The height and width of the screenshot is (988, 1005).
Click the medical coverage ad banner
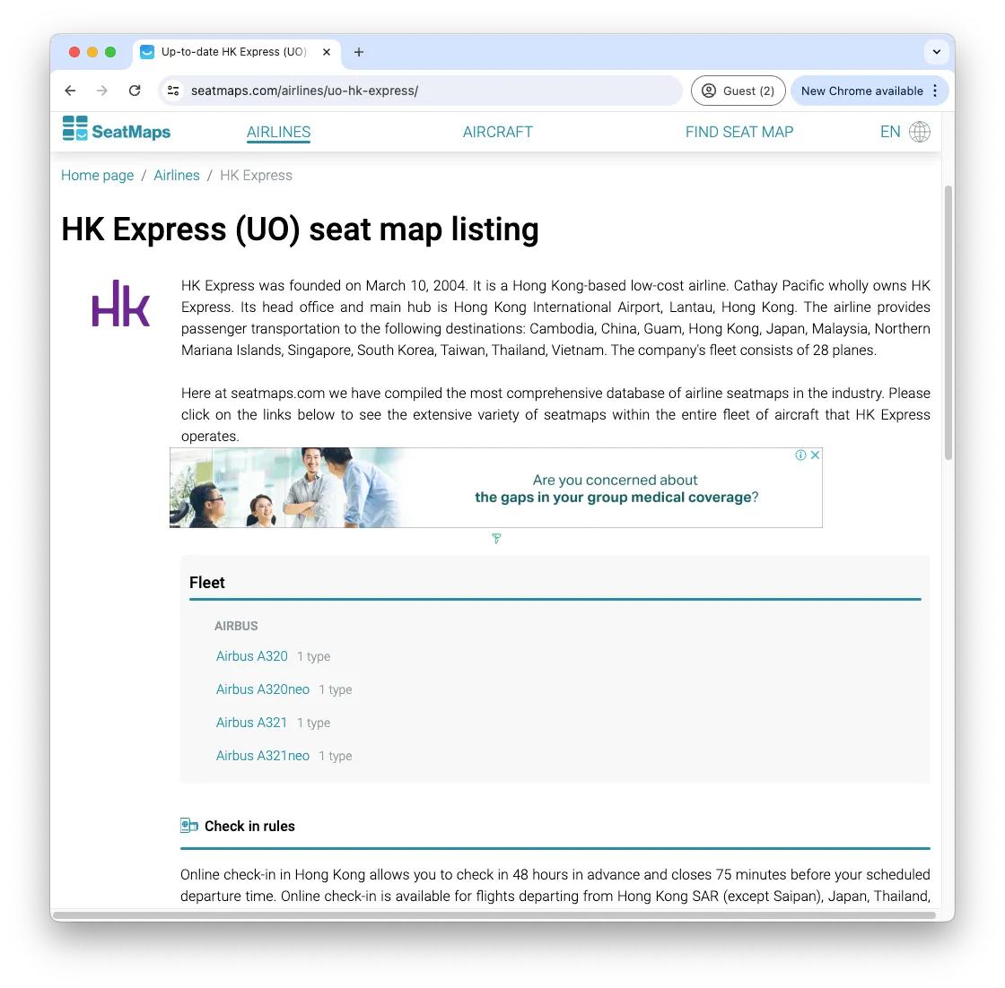pos(495,488)
